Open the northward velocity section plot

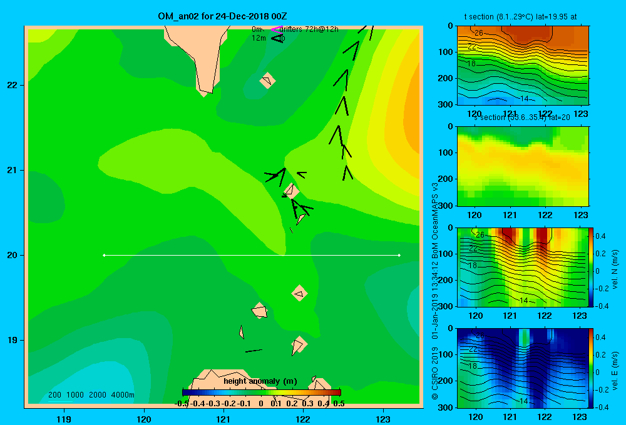[522, 267]
